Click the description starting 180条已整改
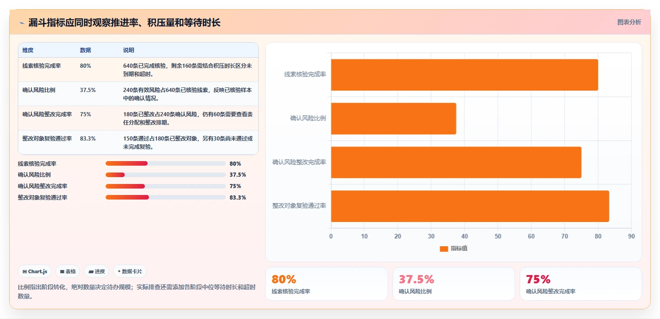 [188, 119]
